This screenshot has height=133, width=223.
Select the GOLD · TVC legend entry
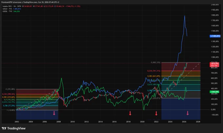click(x=8, y=9)
